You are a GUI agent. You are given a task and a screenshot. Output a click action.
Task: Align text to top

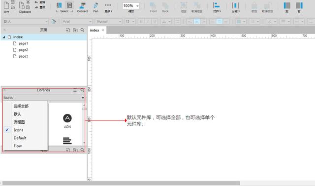click(x=212, y=21)
